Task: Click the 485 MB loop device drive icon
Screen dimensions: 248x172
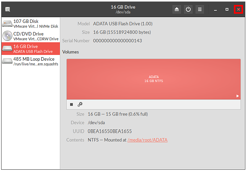Action: point(7,61)
